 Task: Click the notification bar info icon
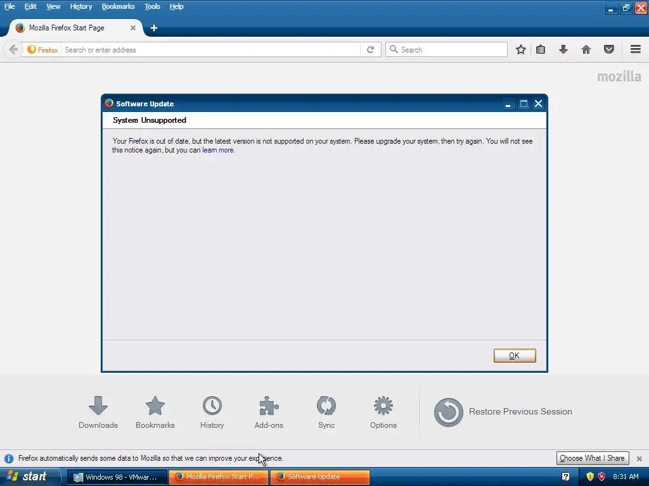[x=9, y=459]
